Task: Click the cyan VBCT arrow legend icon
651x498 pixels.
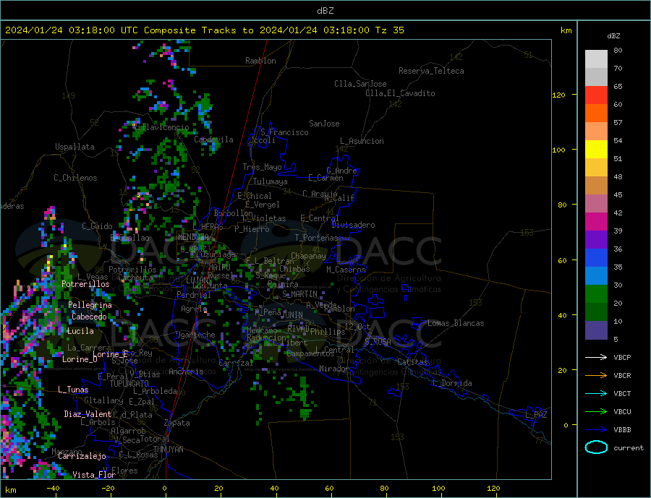Action: pos(596,393)
